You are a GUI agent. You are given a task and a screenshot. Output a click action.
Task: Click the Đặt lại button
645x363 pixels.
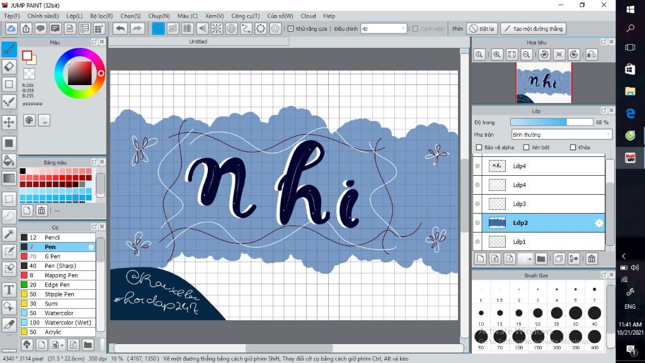click(482, 29)
